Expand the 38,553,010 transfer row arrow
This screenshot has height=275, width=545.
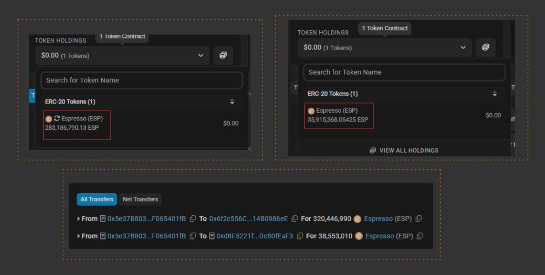coord(79,236)
